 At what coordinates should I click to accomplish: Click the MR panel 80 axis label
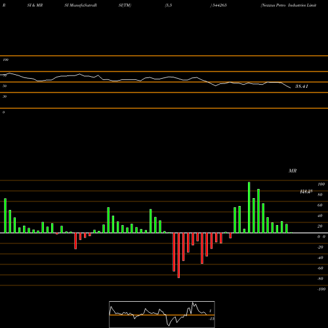320,195
